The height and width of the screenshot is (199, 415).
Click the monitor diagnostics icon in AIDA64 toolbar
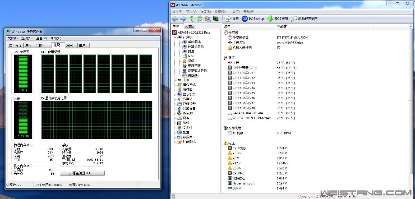click(x=216, y=19)
